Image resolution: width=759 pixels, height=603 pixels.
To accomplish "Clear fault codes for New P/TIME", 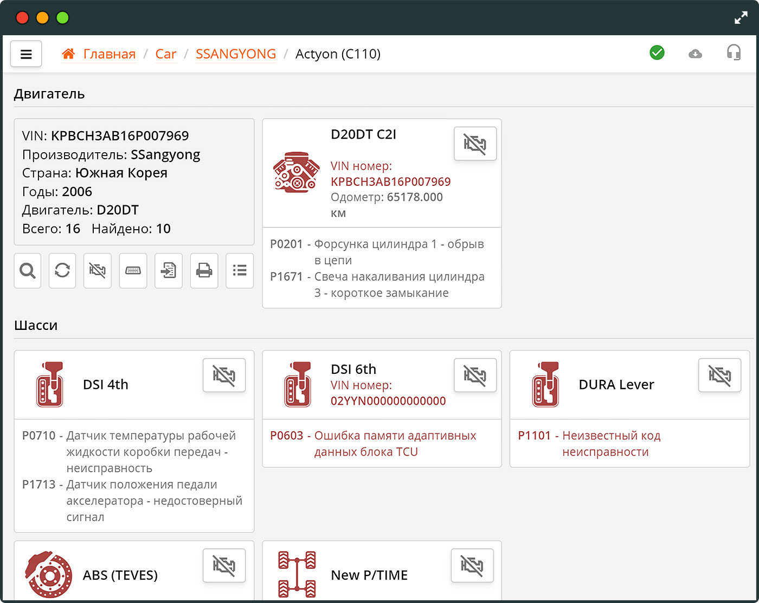I will point(472,565).
